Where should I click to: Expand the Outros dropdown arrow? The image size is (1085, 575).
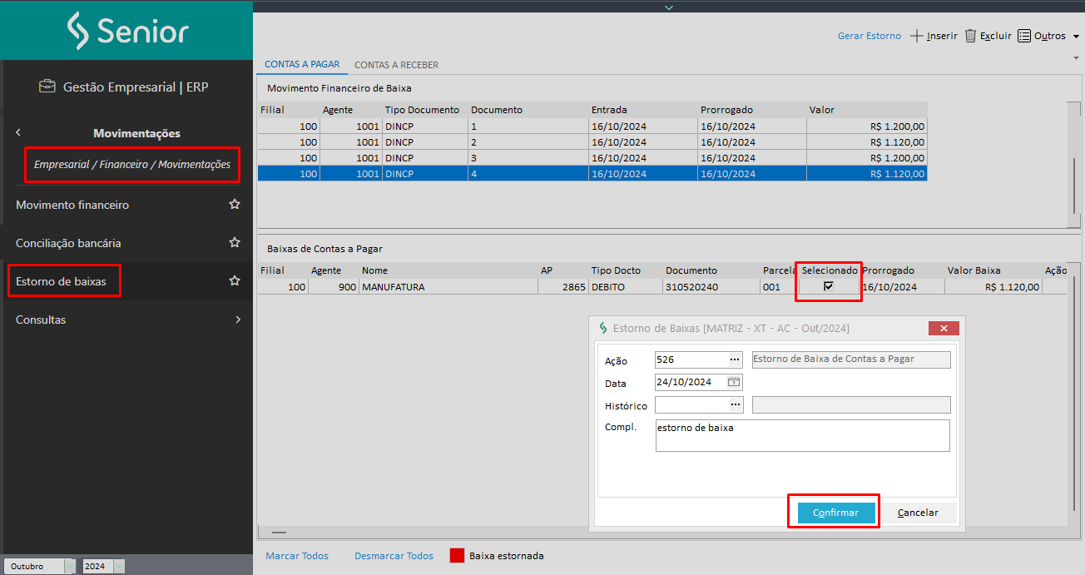coord(1076,37)
